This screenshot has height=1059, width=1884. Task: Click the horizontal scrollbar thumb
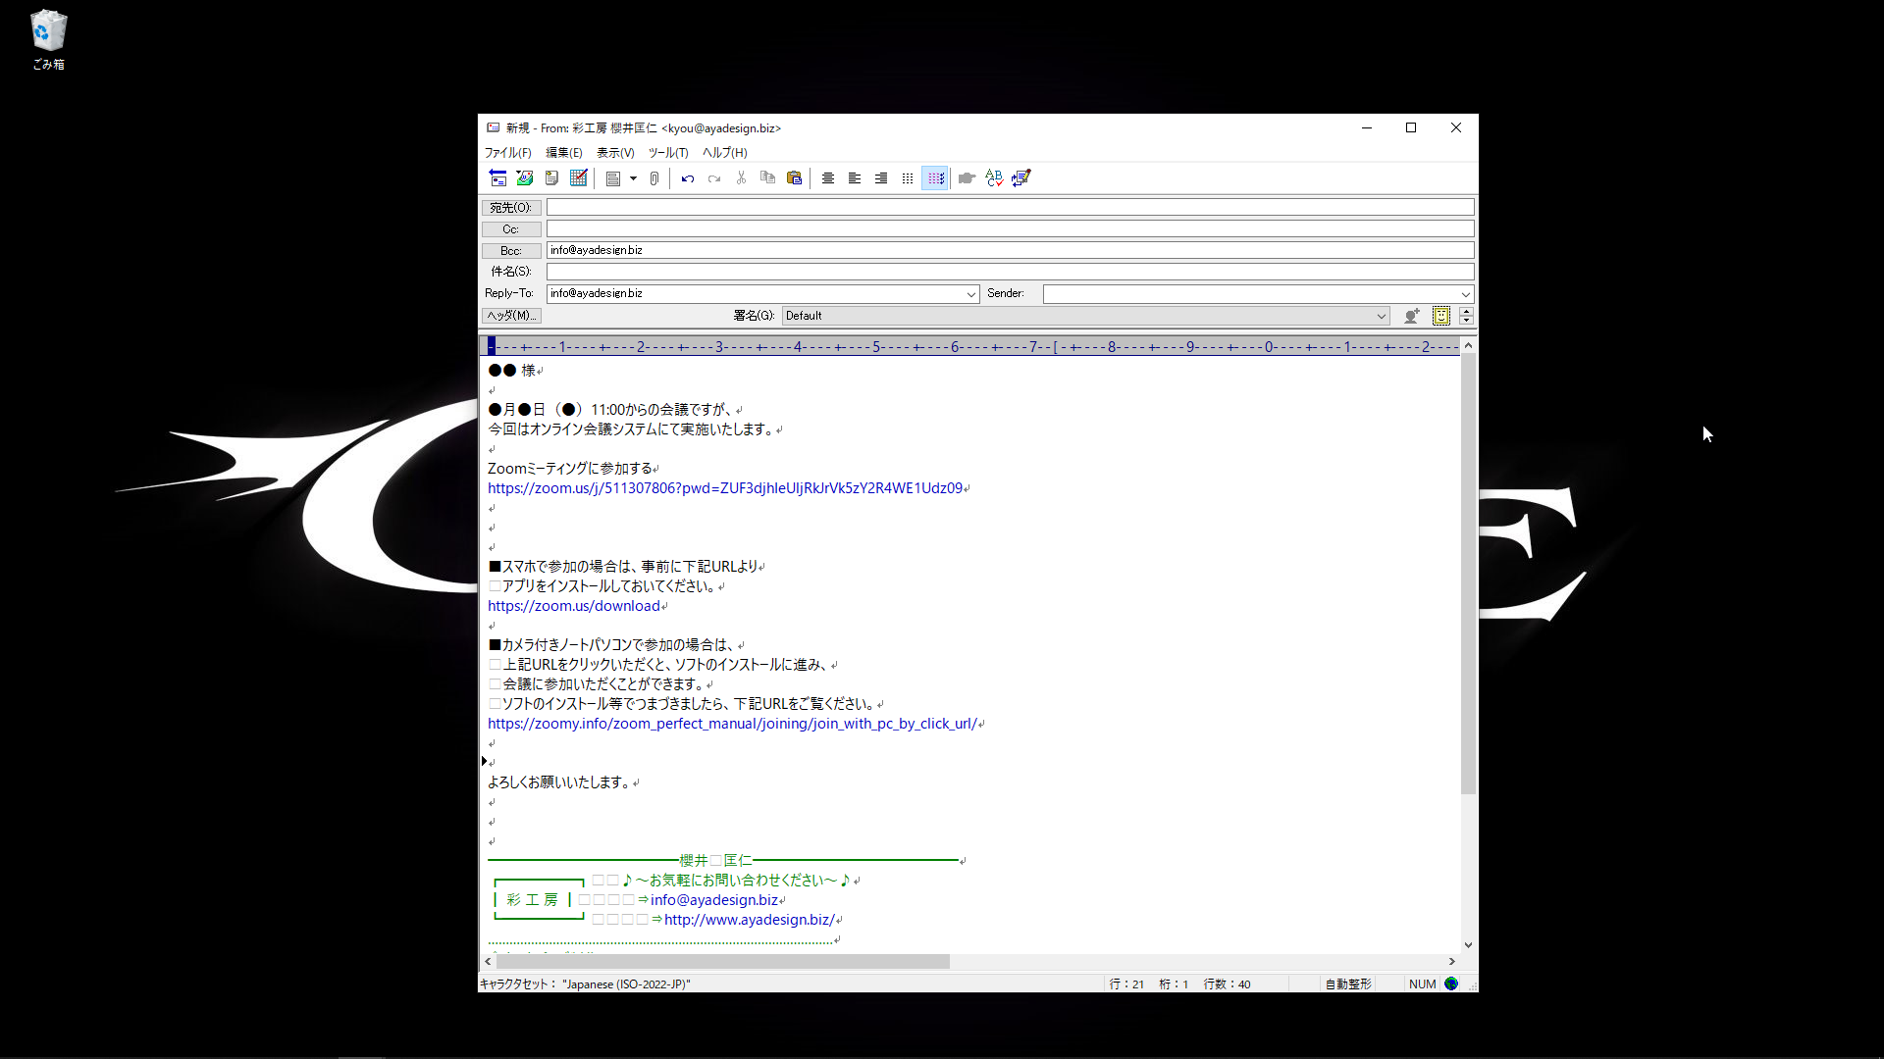pyautogui.click(x=723, y=962)
